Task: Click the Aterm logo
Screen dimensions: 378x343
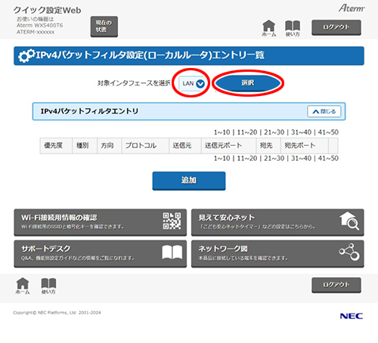Action: point(352,8)
